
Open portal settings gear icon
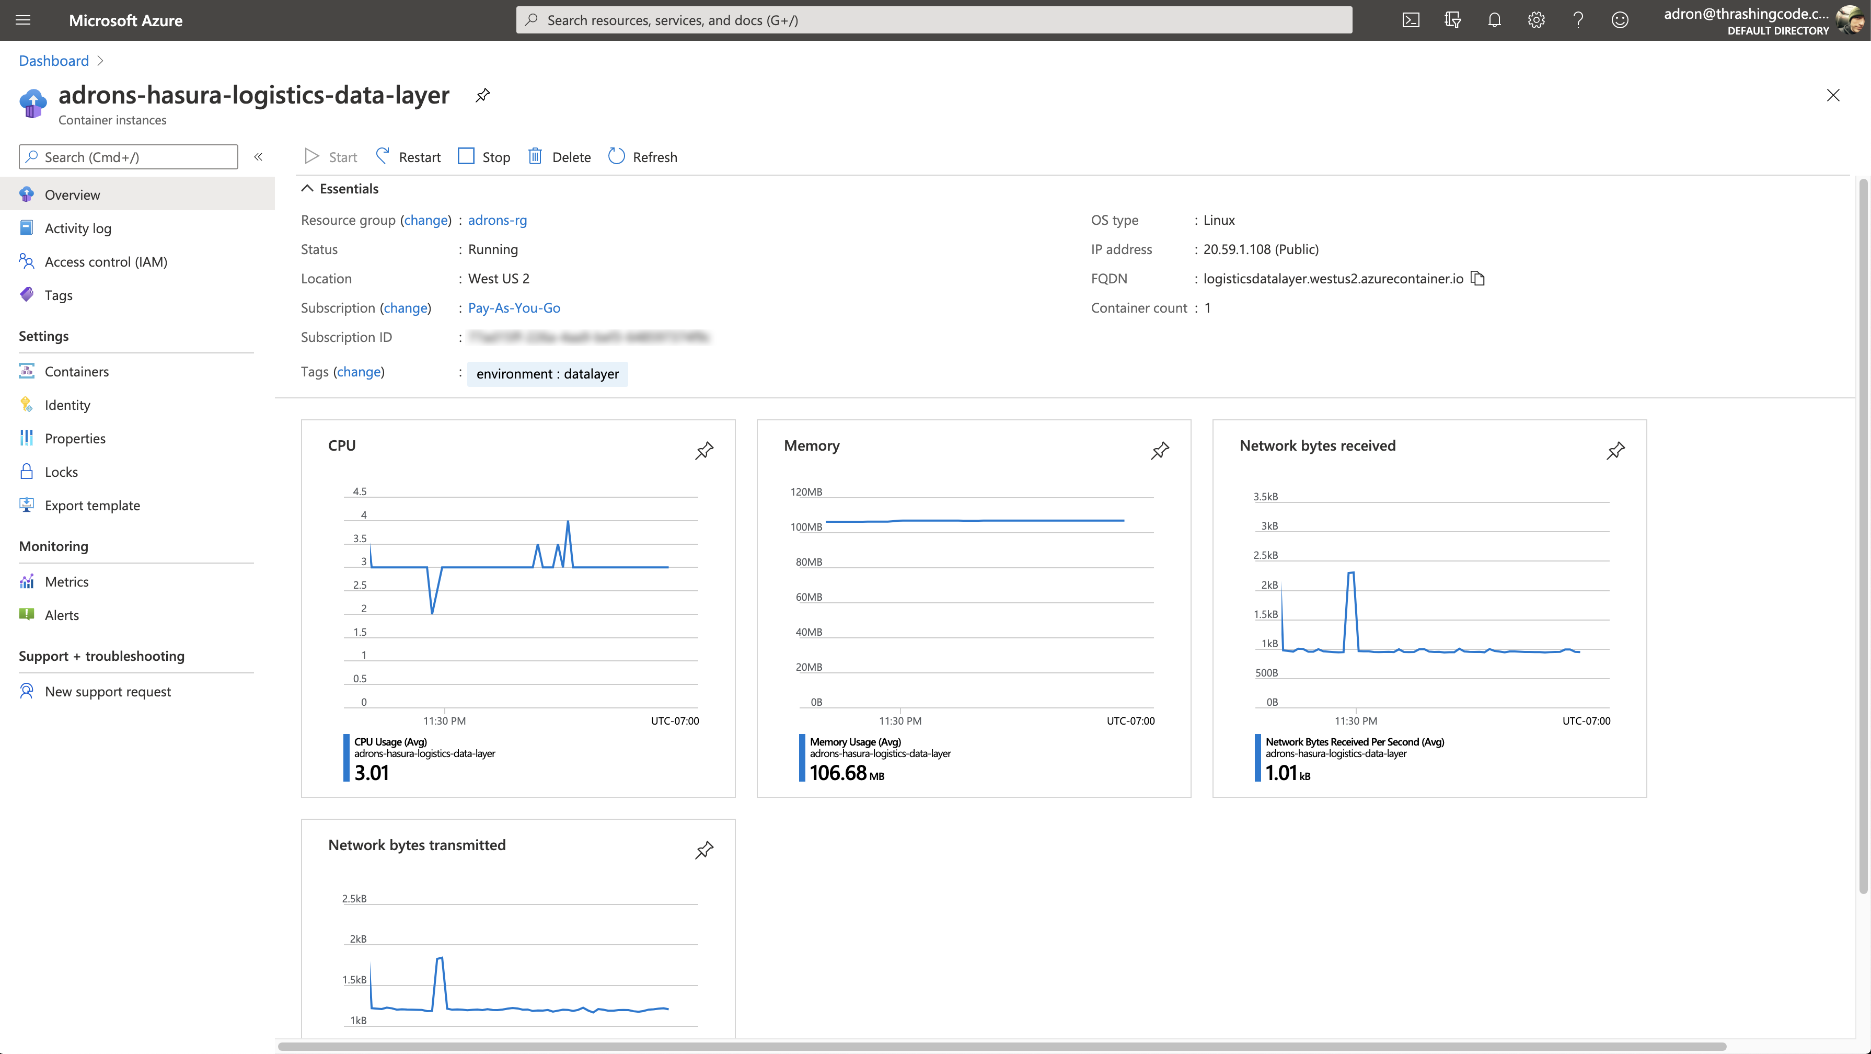click(1535, 20)
